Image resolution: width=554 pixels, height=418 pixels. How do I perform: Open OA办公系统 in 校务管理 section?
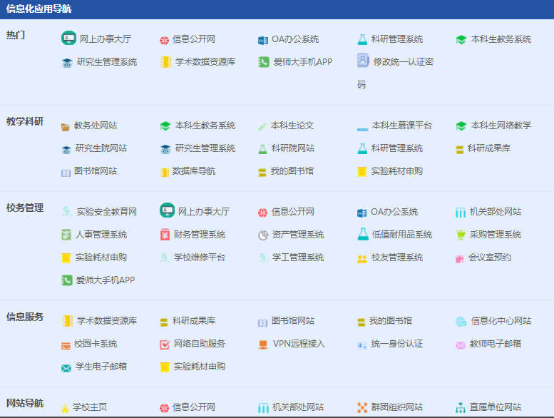point(394,212)
